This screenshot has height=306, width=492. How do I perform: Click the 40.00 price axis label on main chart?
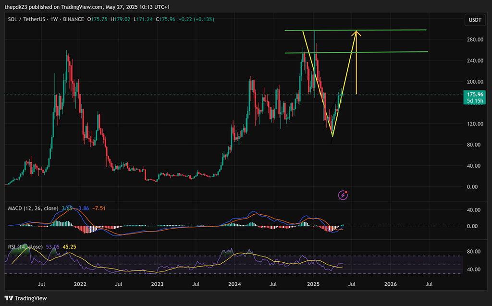(473, 166)
